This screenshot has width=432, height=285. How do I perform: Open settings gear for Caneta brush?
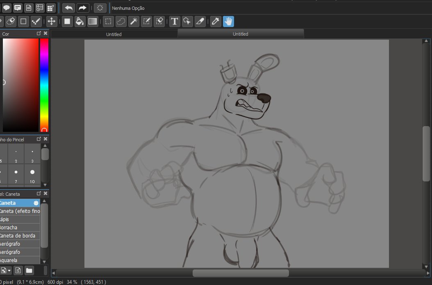pyautogui.click(x=36, y=203)
